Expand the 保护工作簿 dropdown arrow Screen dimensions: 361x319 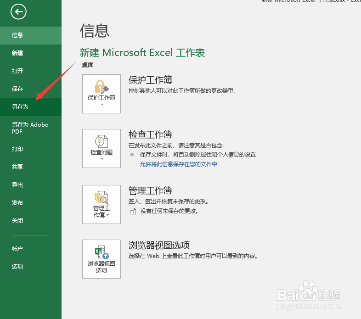pos(102,105)
